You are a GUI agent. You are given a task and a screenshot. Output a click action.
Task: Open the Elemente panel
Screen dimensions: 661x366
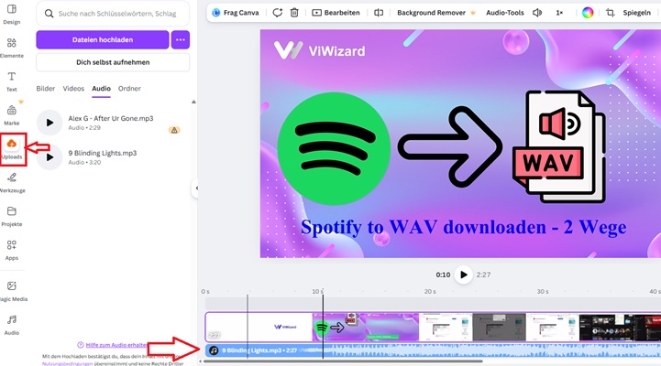point(11,48)
